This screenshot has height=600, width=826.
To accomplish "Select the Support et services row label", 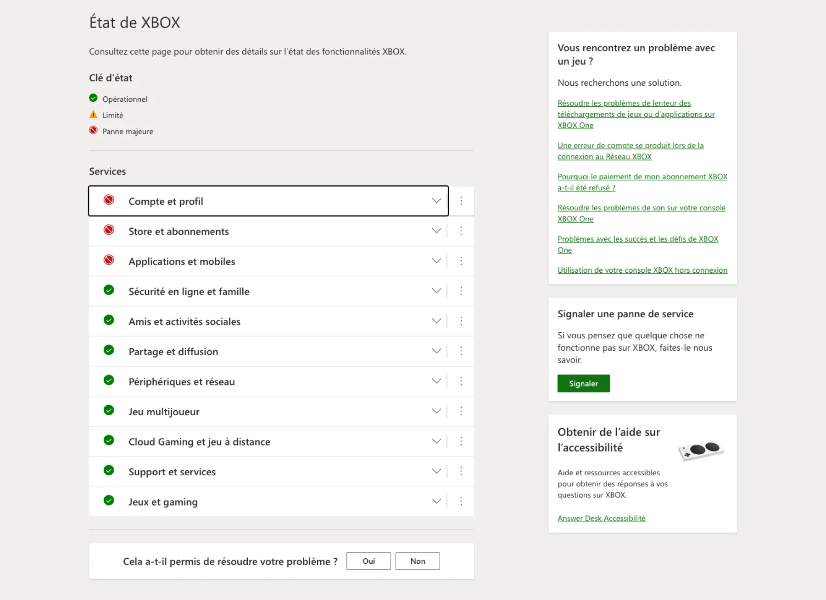I will click(172, 472).
